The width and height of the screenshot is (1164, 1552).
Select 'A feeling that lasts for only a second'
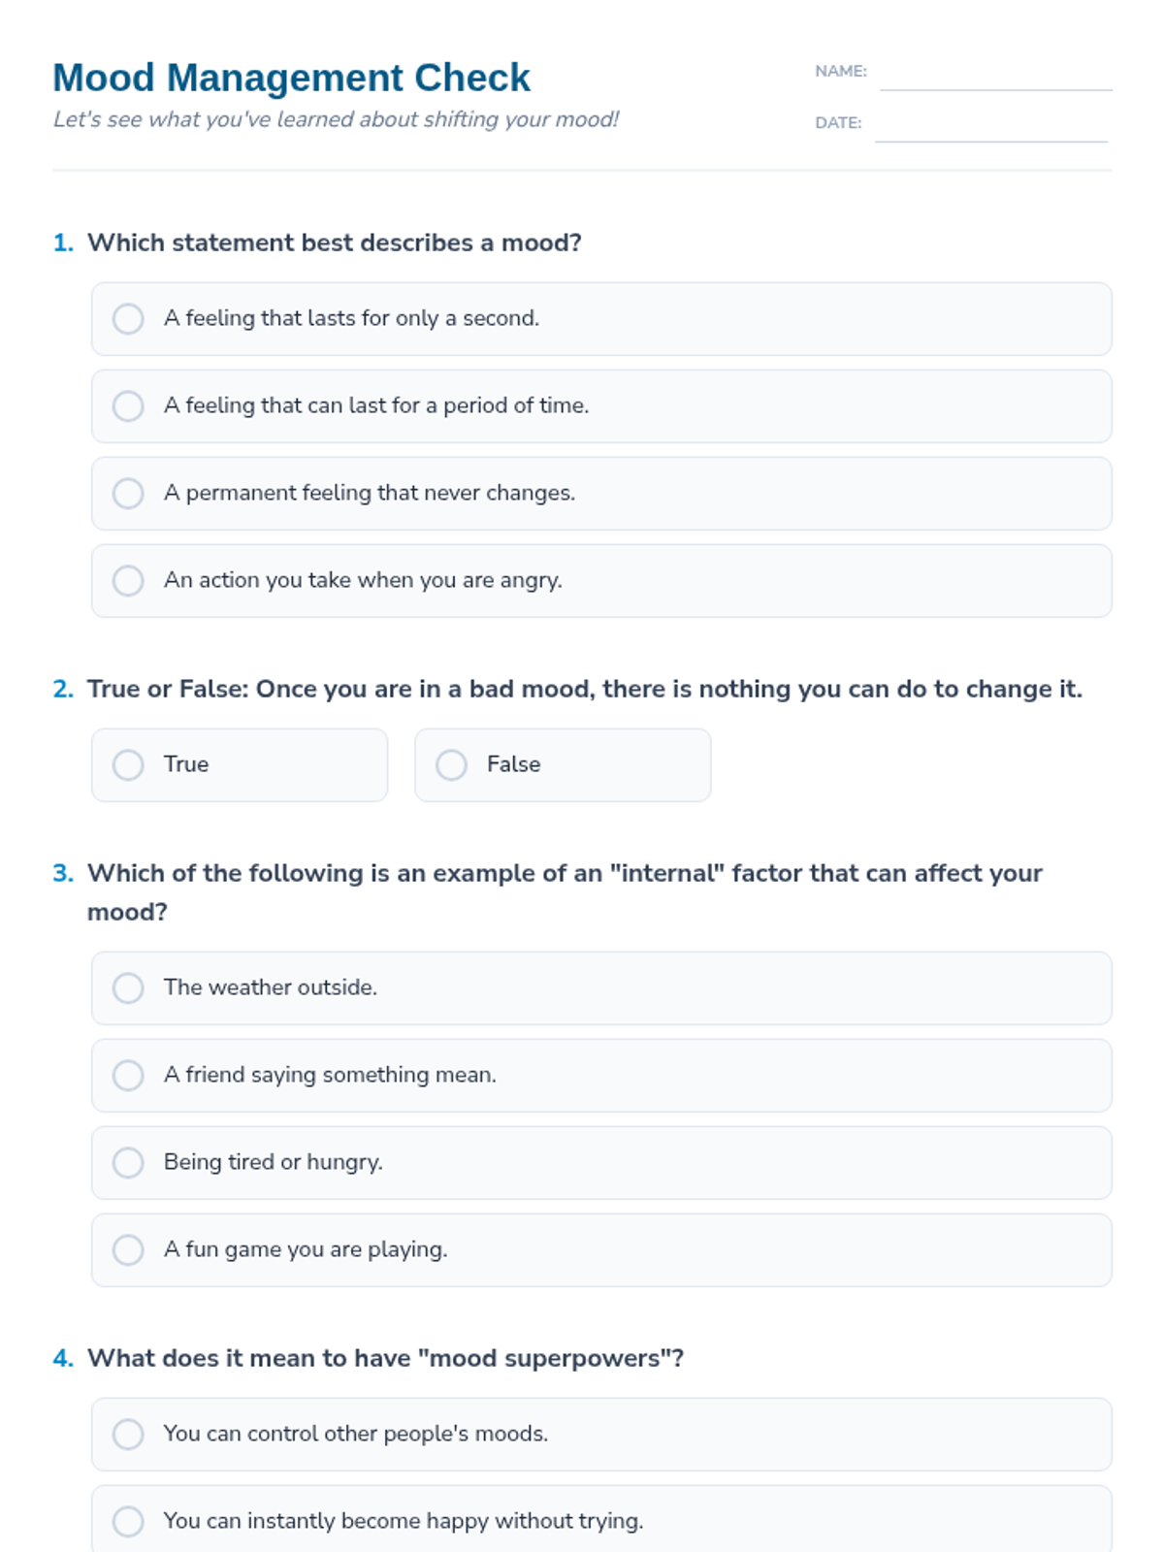[x=601, y=319]
